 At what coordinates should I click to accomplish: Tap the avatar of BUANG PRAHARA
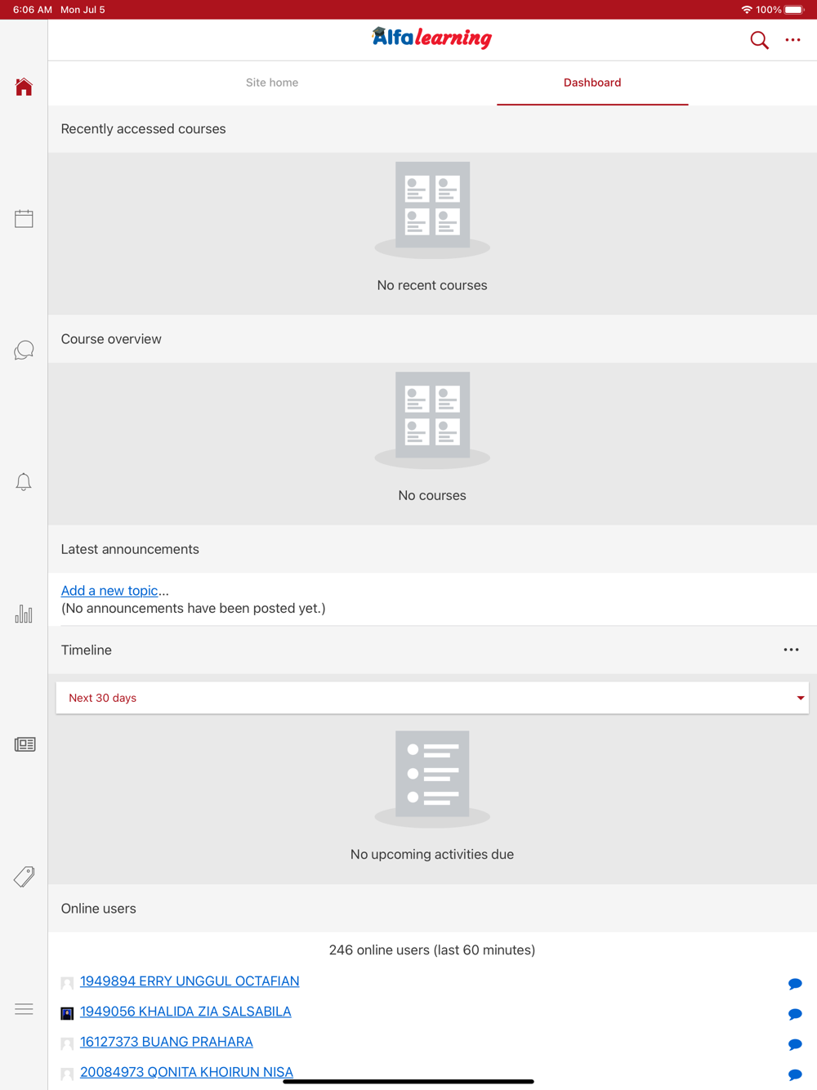point(67,1043)
